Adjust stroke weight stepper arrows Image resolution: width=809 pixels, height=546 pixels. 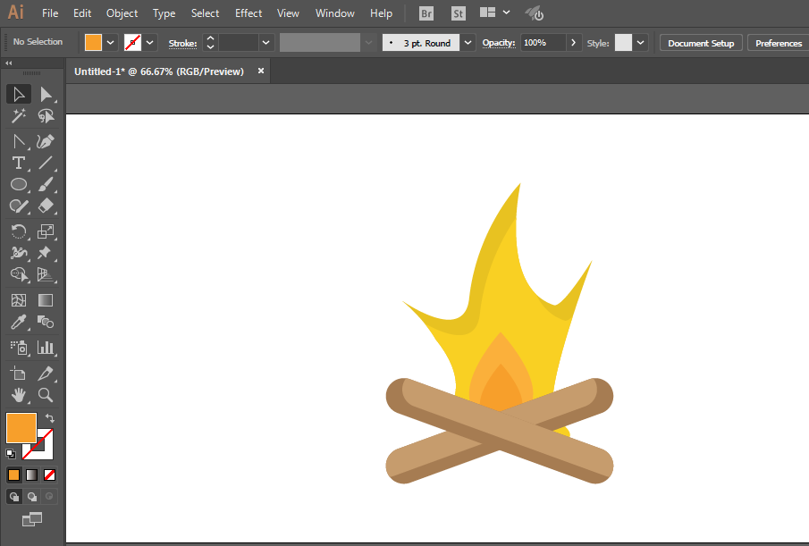(x=210, y=43)
